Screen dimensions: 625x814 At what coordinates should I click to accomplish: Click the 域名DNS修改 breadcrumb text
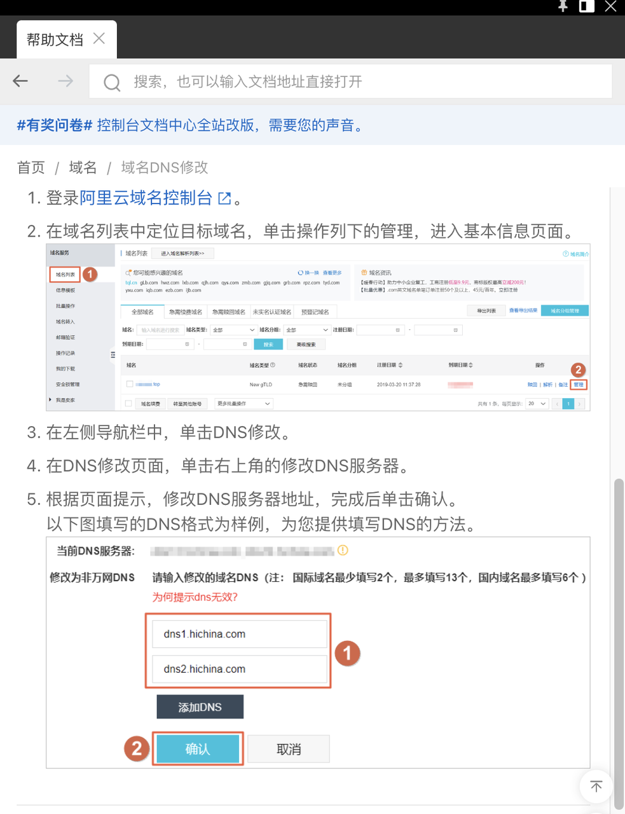(165, 167)
